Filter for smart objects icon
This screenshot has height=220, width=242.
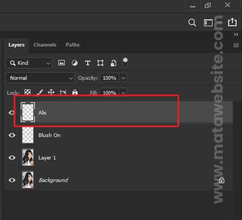click(114, 63)
